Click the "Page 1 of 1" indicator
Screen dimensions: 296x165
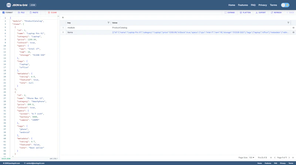[282, 158]
